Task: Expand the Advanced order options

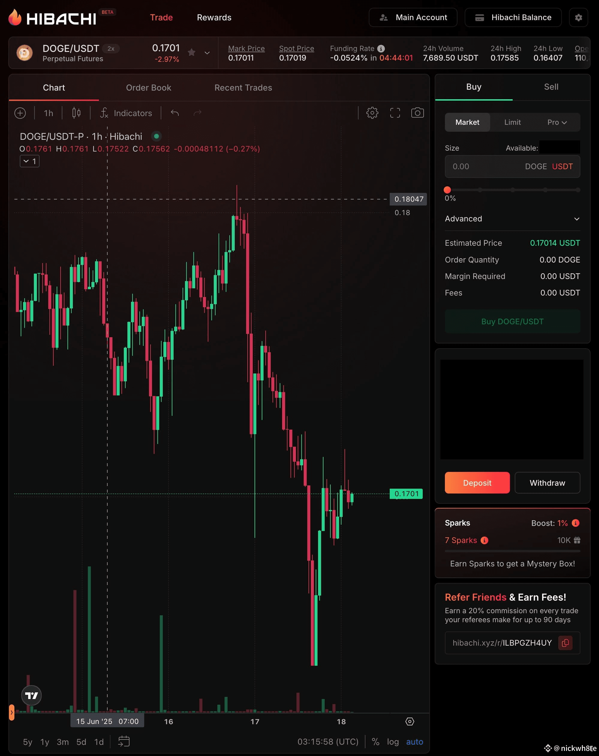Action: tap(512, 218)
